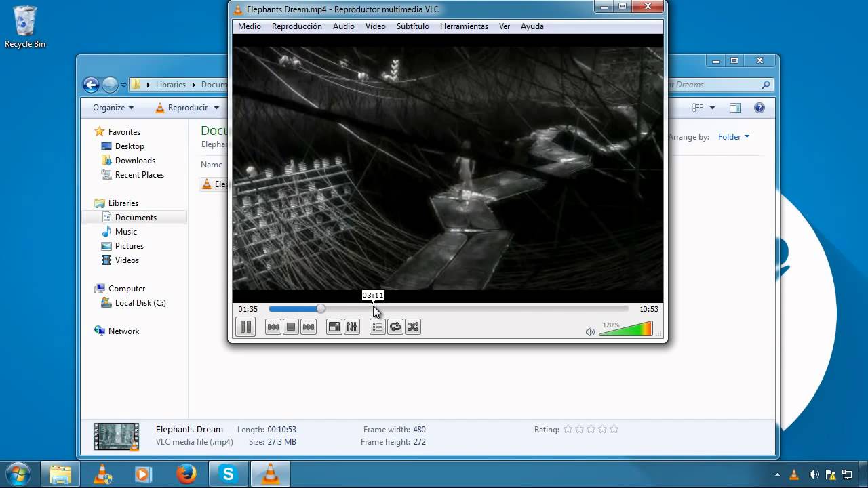868x488 pixels.
Task: Expand the Organize dropdown in Explorer
Action: (113, 108)
